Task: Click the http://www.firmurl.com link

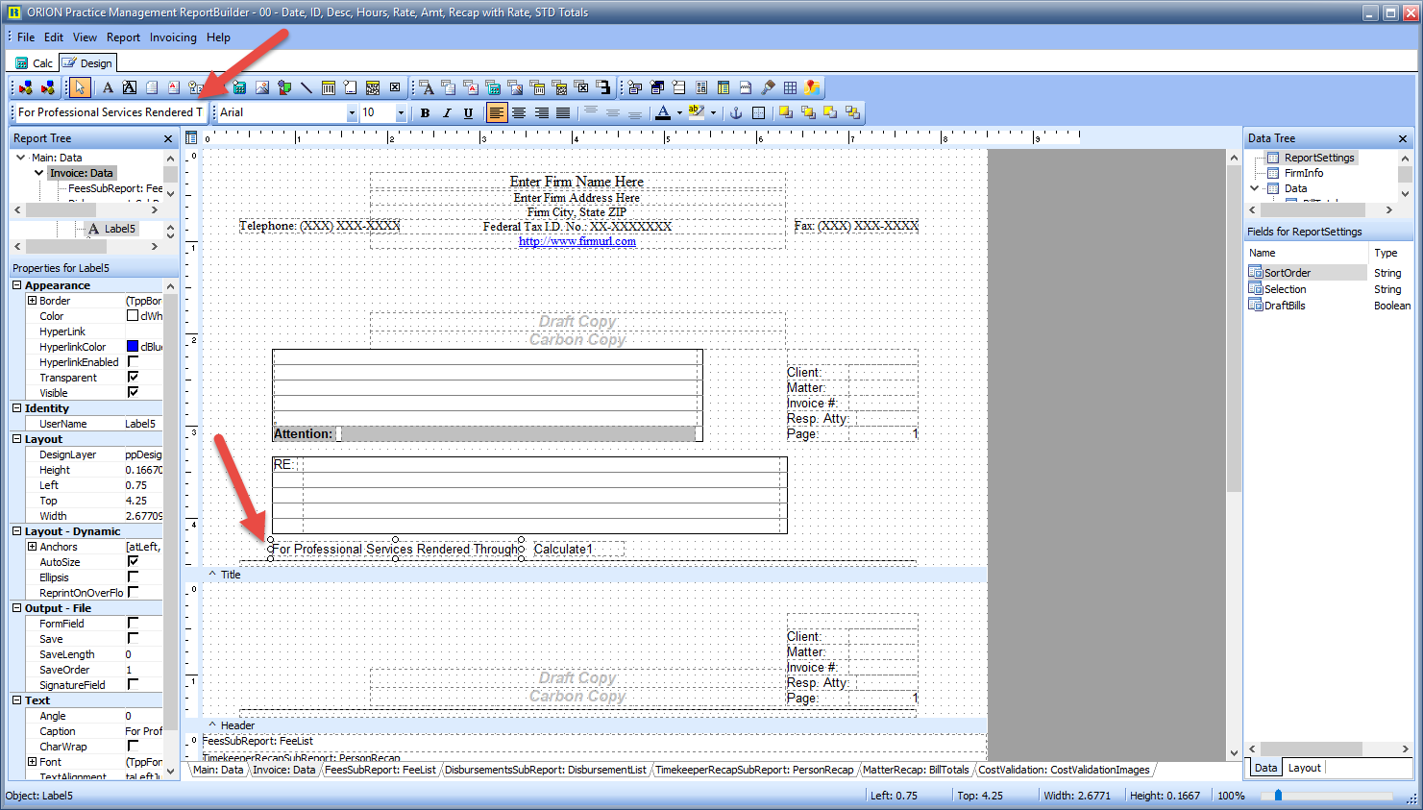Action: coord(577,241)
